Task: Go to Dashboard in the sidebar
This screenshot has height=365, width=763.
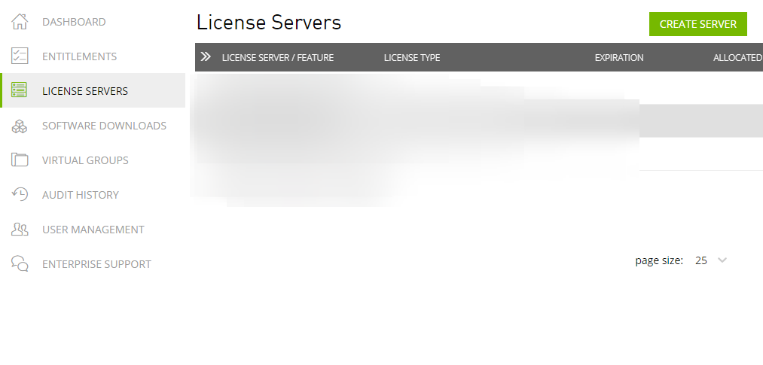Action: (x=74, y=22)
